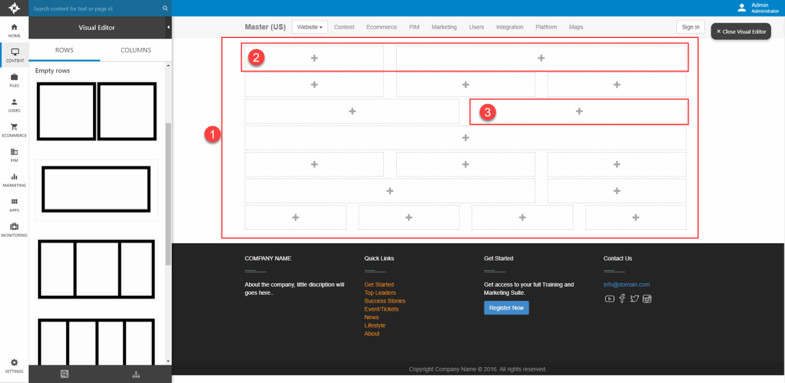This screenshot has width=785, height=383.
Task: Open the PIM sidebar icon
Action: point(14,155)
